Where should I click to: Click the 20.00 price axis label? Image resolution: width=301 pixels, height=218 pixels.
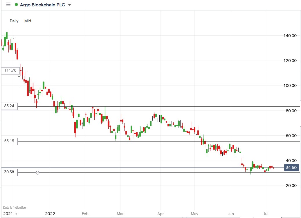tap(291, 186)
